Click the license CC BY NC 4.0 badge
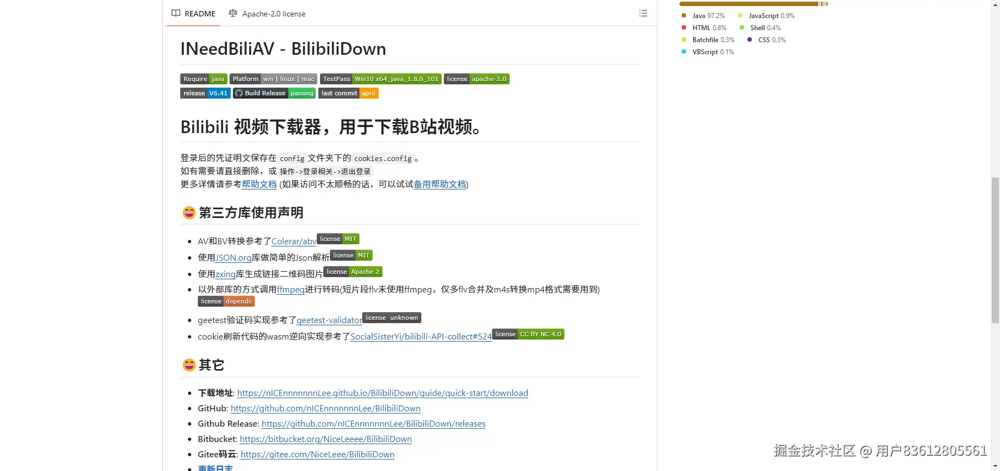The height and width of the screenshot is (471, 1000). tap(528, 334)
